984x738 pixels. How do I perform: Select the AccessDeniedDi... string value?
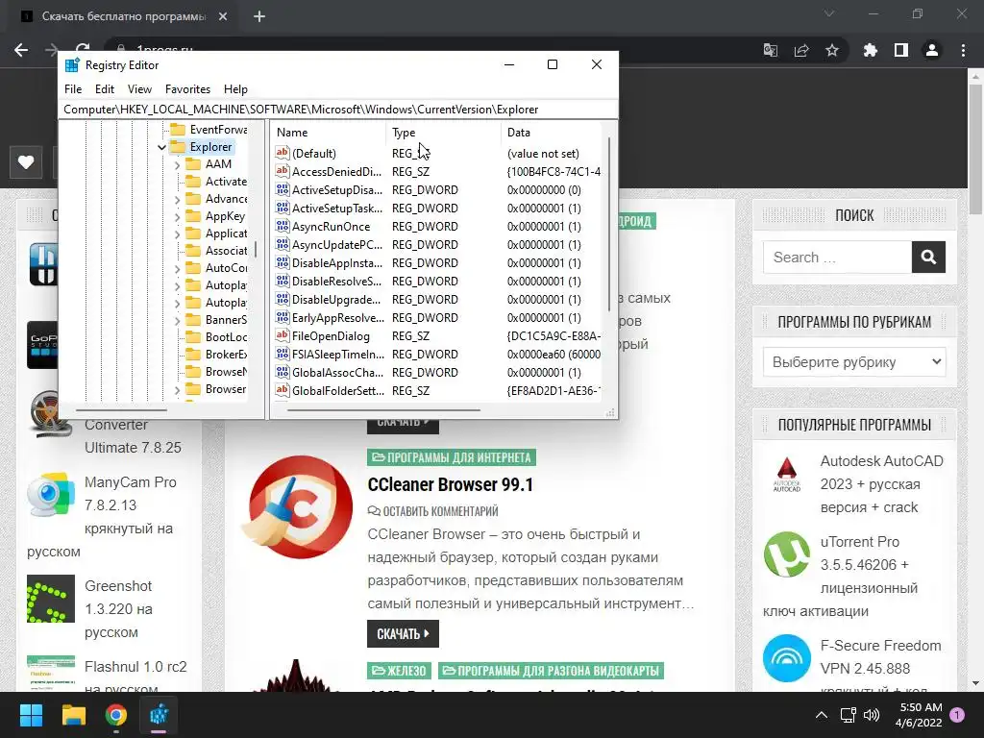[x=336, y=172]
